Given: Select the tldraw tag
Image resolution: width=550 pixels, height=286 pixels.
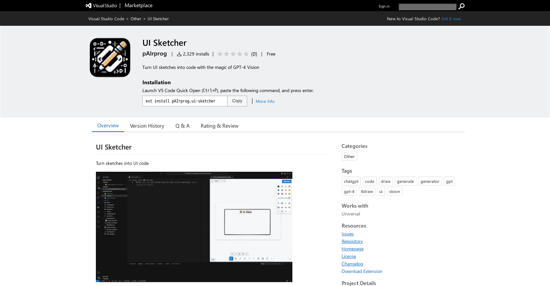Looking at the screenshot, I should 366,191.
